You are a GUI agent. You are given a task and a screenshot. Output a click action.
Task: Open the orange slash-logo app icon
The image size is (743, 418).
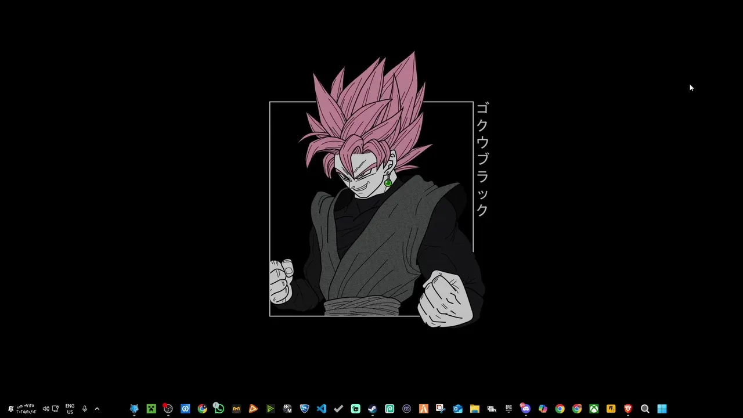pyautogui.click(x=424, y=409)
